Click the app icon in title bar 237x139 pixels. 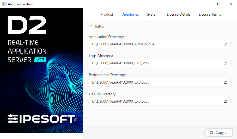coord(4,4)
